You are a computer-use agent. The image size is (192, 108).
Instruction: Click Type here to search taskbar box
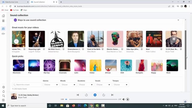26,106
